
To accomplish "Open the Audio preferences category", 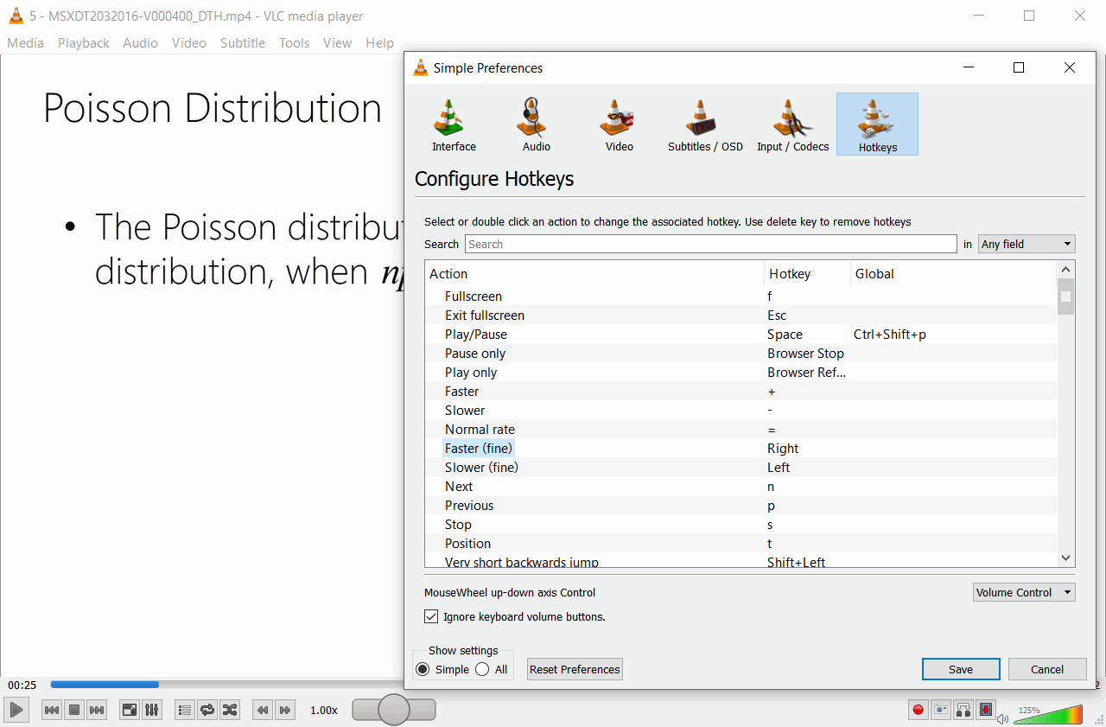I will tap(536, 125).
